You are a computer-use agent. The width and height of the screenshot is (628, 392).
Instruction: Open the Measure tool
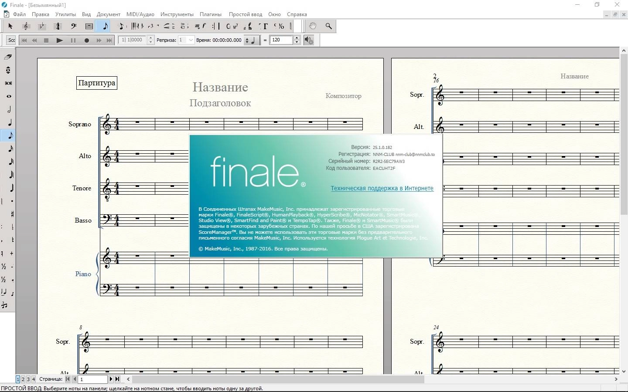(x=89, y=26)
